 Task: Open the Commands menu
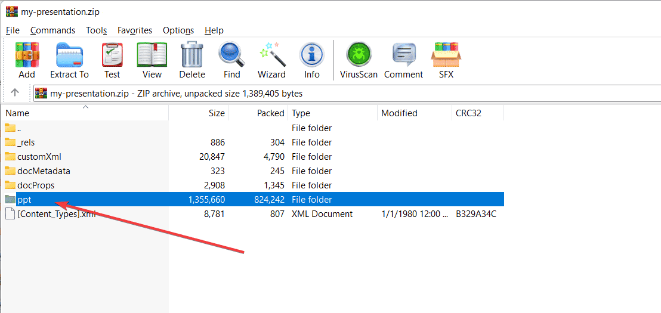52,30
